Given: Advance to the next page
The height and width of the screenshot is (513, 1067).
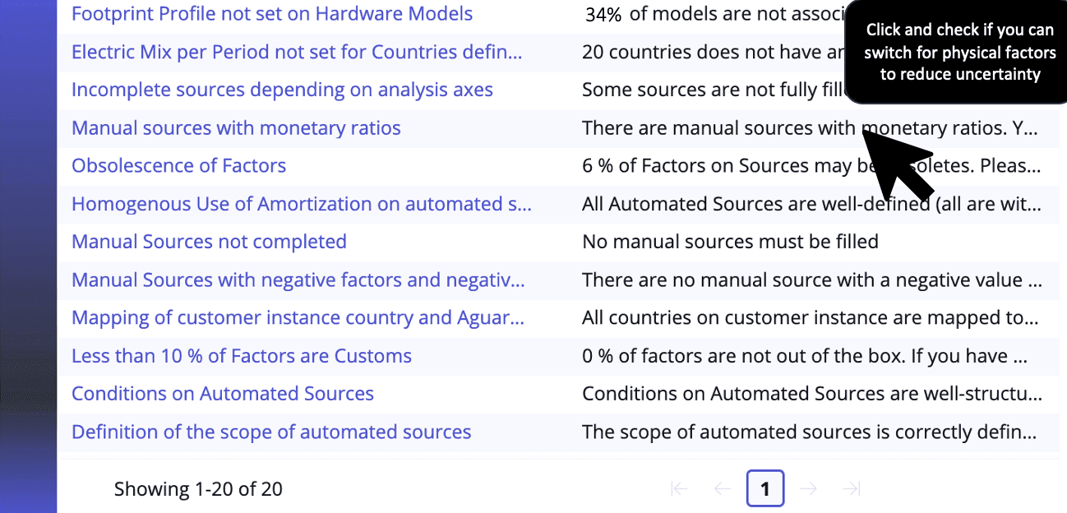Looking at the screenshot, I should pyautogui.click(x=808, y=488).
